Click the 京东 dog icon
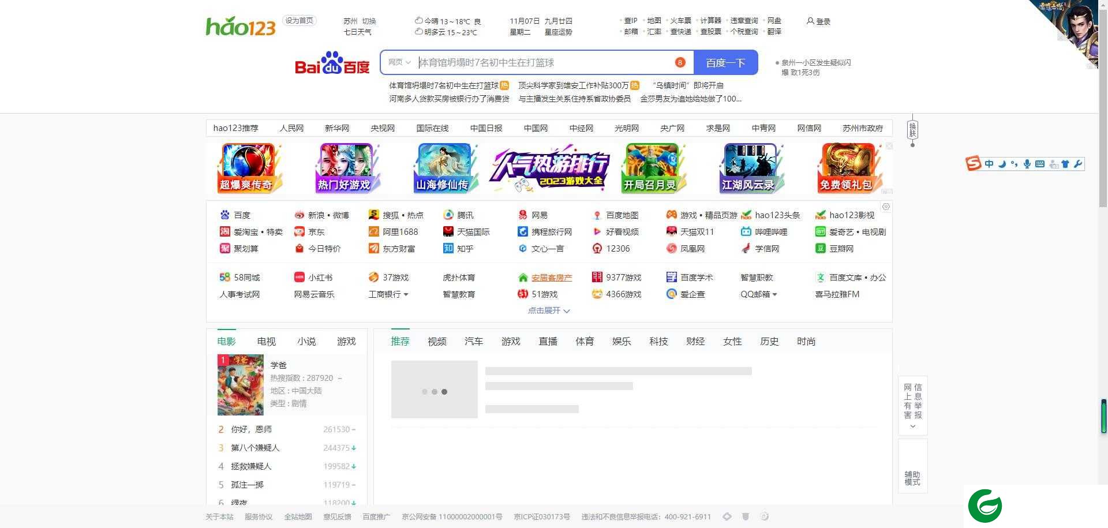This screenshot has height=528, width=1108. [x=299, y=231]
